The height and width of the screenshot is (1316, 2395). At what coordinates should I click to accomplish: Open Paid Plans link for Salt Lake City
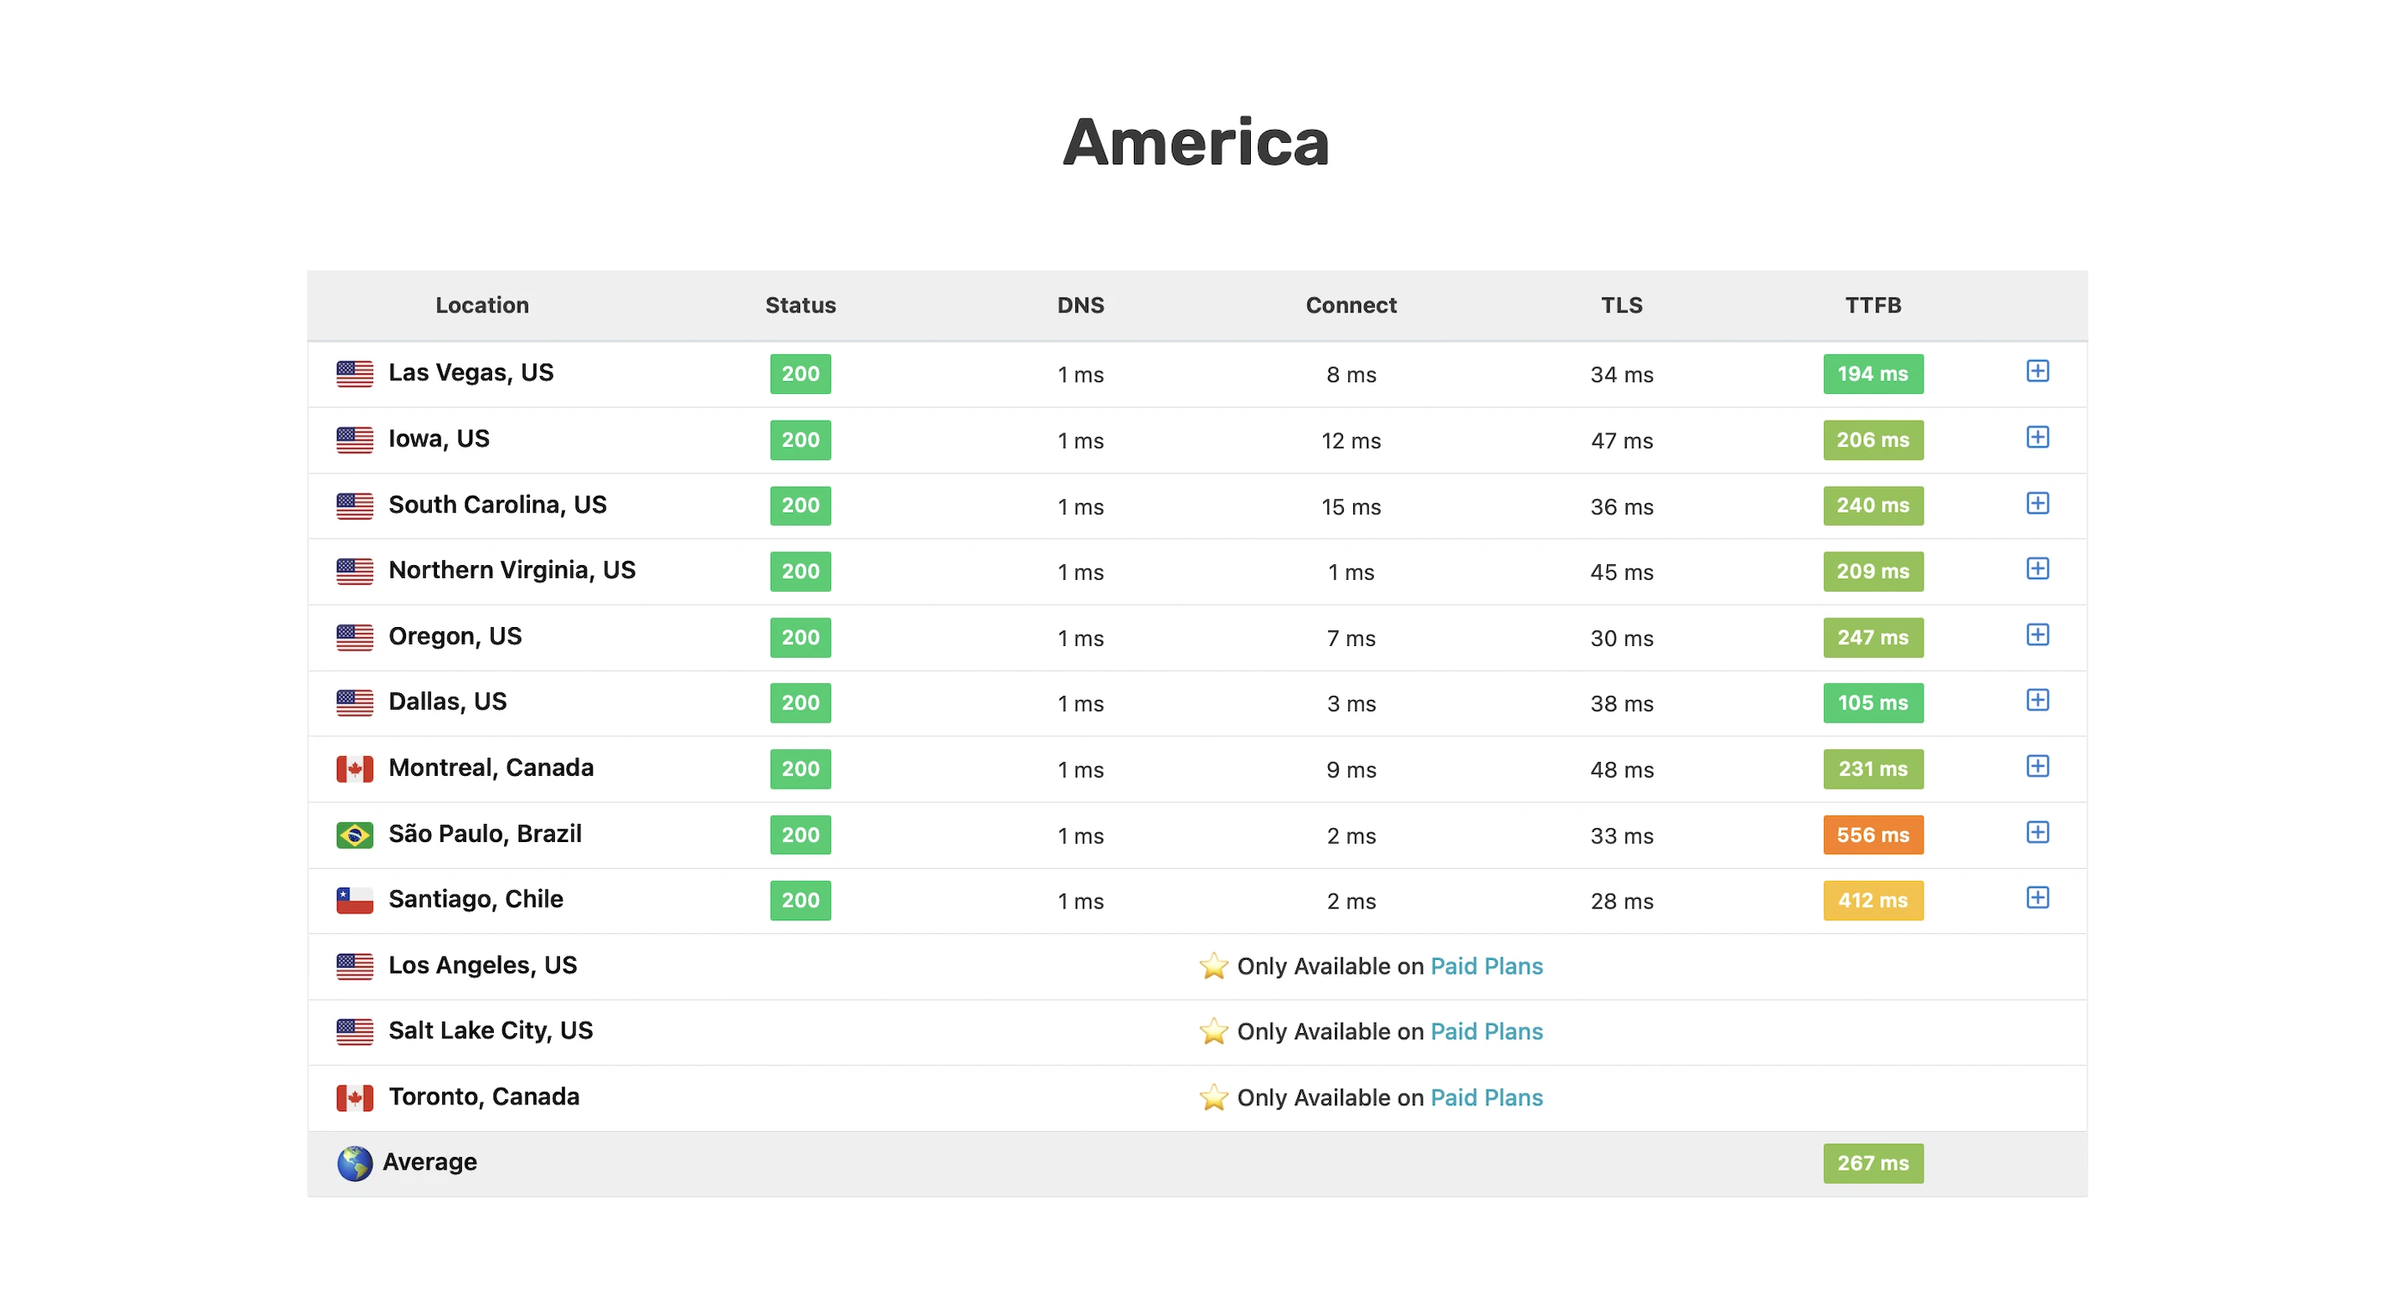pyautogui.click(x=1486, y=1031)
